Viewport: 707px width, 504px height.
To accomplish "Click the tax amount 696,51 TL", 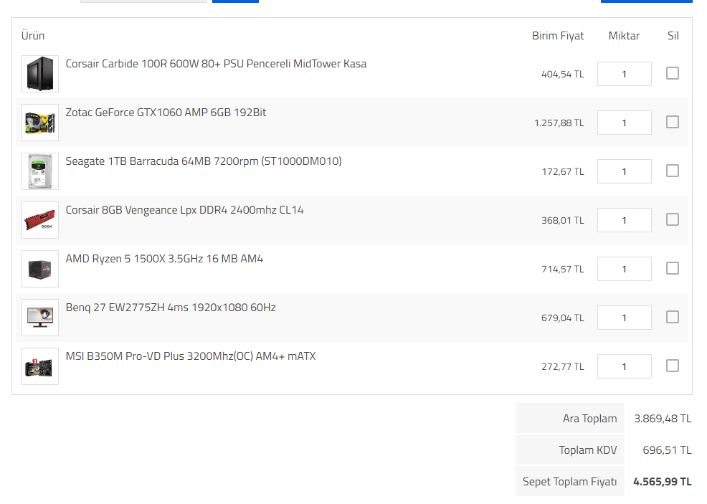I will click(667, 450).
